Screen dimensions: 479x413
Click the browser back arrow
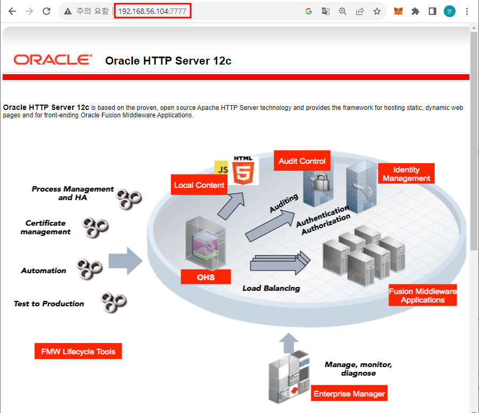click(x=12, y=11)
